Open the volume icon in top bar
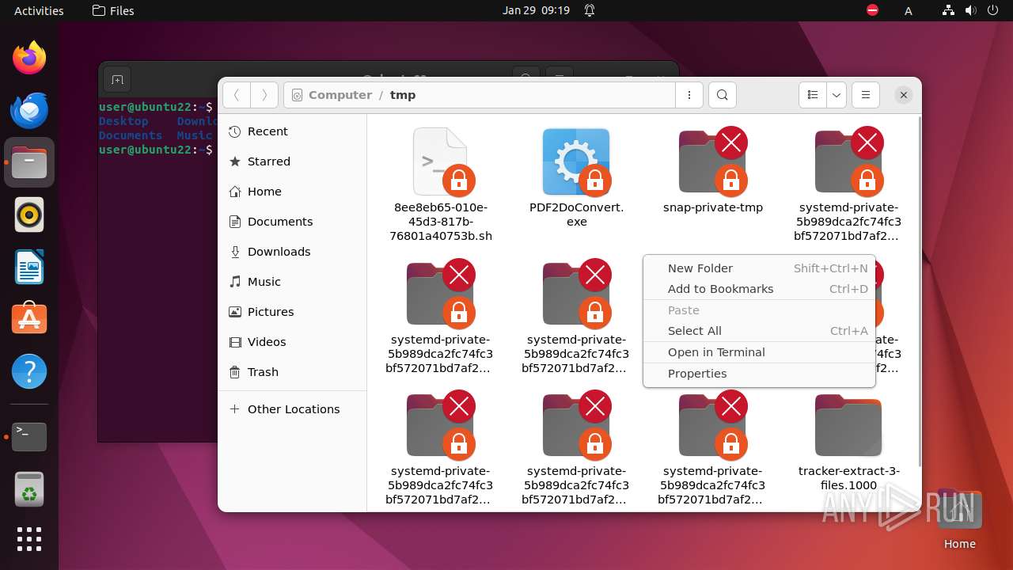Viewport: 1013px width, 570px height. coord(969,10)
